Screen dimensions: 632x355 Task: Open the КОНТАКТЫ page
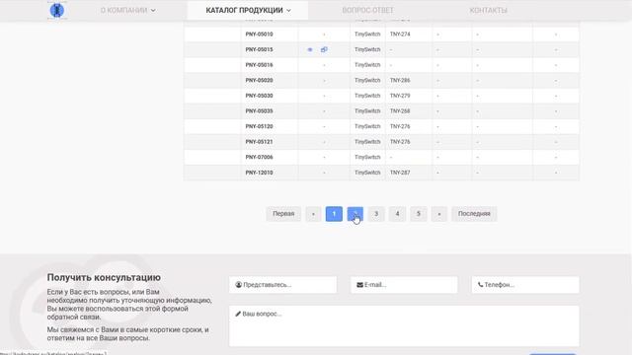(x=488, y=11)
